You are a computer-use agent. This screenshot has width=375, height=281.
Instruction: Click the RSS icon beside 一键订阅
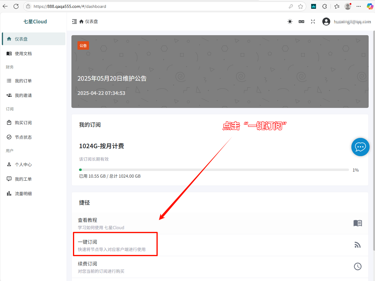click(x=357, y=245)
